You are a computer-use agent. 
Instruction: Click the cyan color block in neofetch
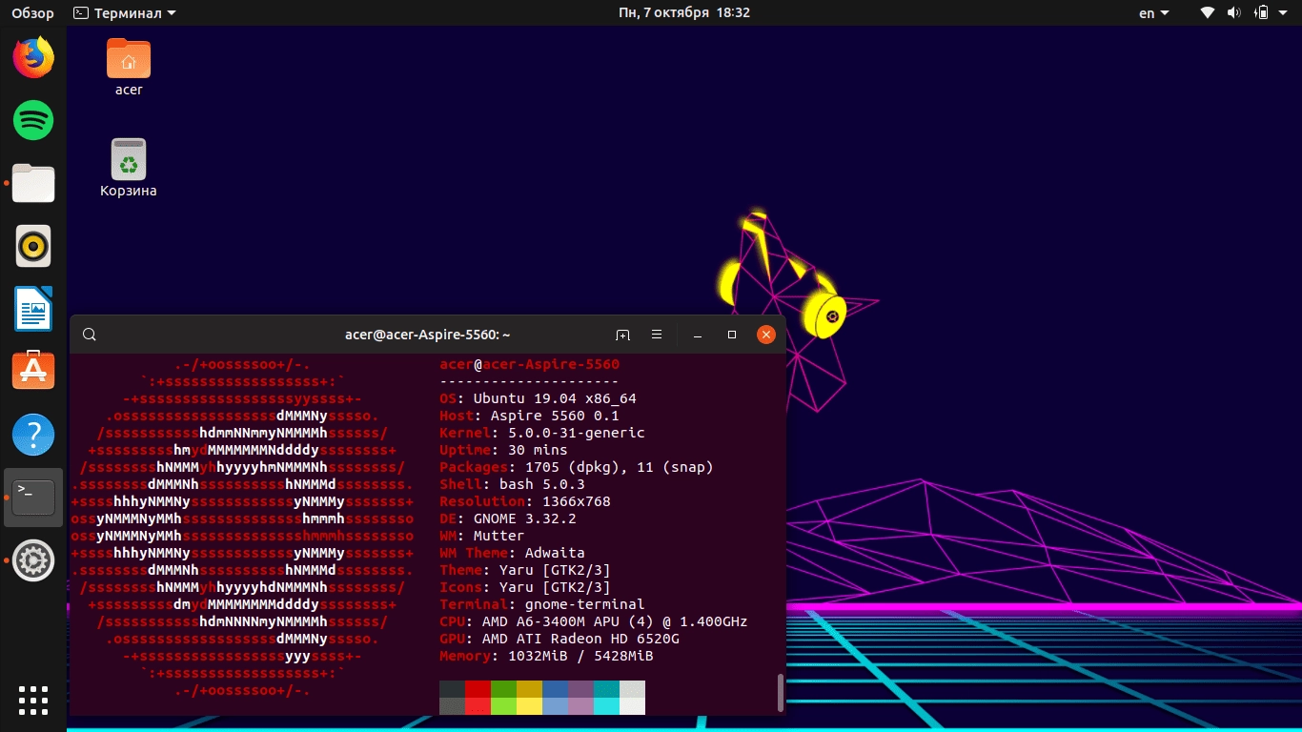pos(606,698)
